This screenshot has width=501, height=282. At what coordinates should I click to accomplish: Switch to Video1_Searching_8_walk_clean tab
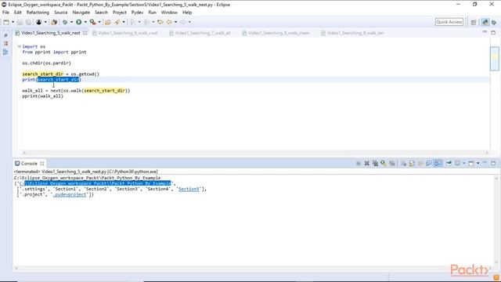276,33
